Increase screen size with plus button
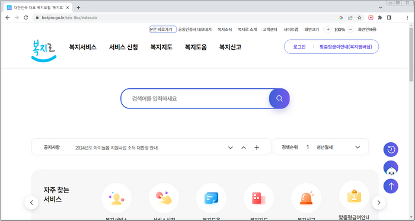415x221 pixels. point(328,30)
